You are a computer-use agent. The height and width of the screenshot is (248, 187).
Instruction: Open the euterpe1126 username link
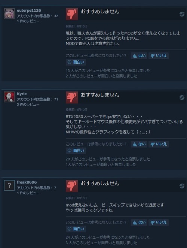[29, 10]
